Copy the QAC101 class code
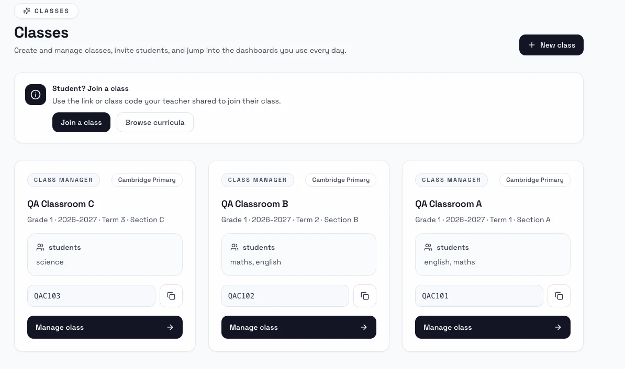Viewport: 625px width, 369px height. (x=559, y=296)
